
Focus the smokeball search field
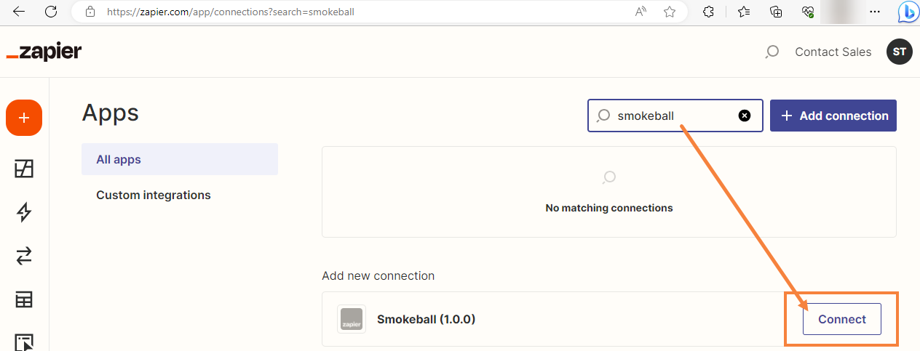click(675, 116)
